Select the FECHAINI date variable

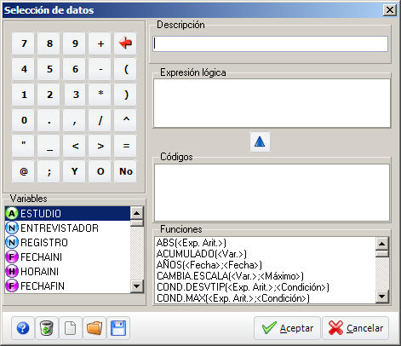point(67,257)
